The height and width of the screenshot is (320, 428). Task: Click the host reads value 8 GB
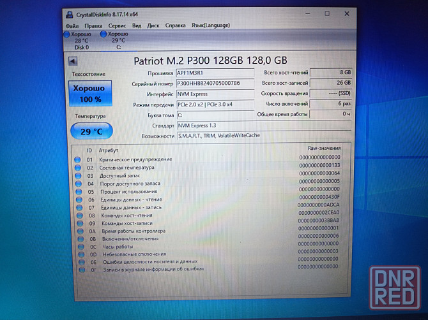coord(331,73)
